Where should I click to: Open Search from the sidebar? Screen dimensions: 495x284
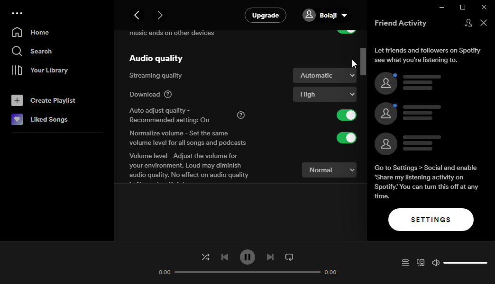[x=32, y=51]
